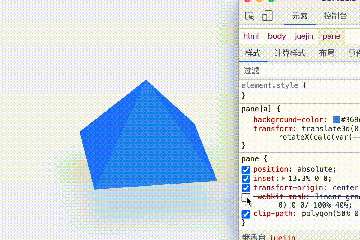Toggle the device toolbar icon
360x240 pixels.
(x=267, y=16)
